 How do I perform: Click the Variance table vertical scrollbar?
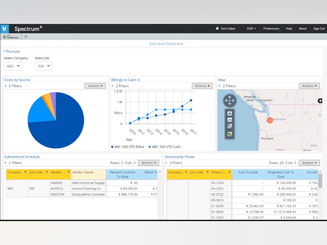point(320,181)
